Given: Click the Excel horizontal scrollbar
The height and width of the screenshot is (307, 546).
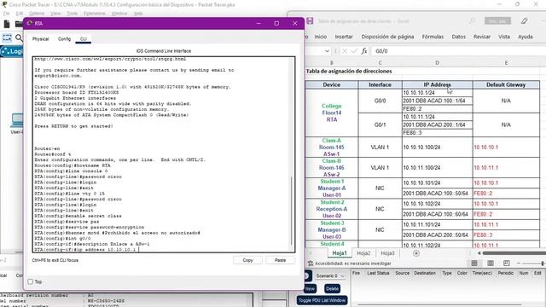Looking at the screenshot, I should pos(514,253).
